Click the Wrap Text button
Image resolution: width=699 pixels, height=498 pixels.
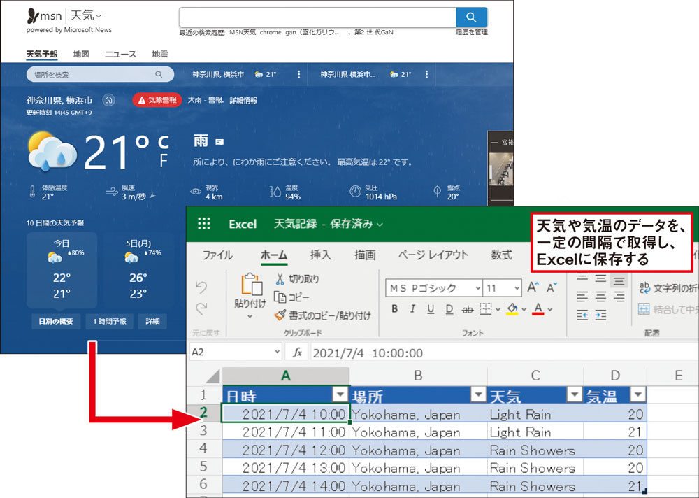(668, 288)
